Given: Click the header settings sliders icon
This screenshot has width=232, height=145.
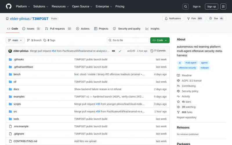Looking at the screenshot, I should click(223, 6).
